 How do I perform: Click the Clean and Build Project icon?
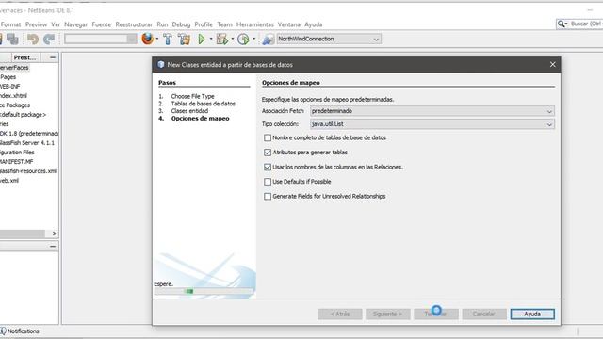tap(185, 39)
